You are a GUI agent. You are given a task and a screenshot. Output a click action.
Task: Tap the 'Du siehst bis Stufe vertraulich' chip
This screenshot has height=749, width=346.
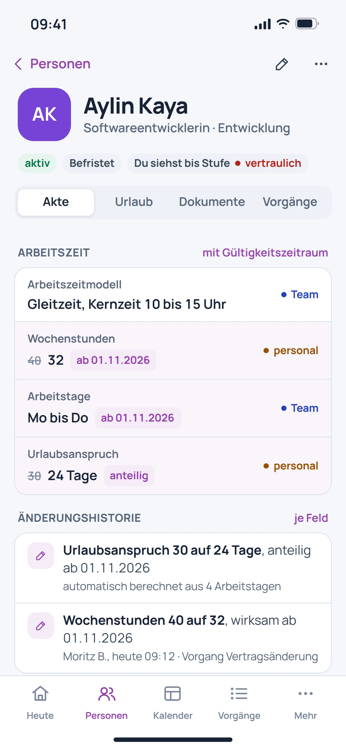(218, 163)
